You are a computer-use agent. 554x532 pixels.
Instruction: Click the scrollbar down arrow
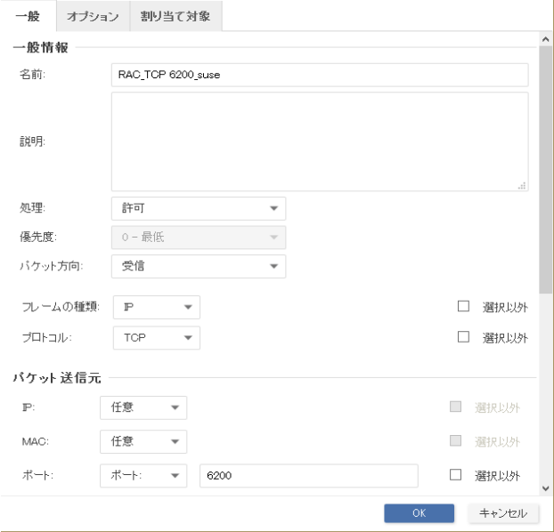pyautogui.click(x=546, y=488)
